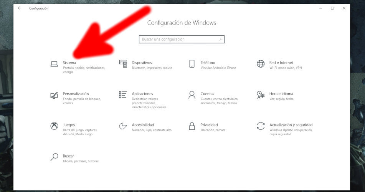365x192 pixels.
Task: Select the Dispositivos title link
Action: [x=142, y=63]
